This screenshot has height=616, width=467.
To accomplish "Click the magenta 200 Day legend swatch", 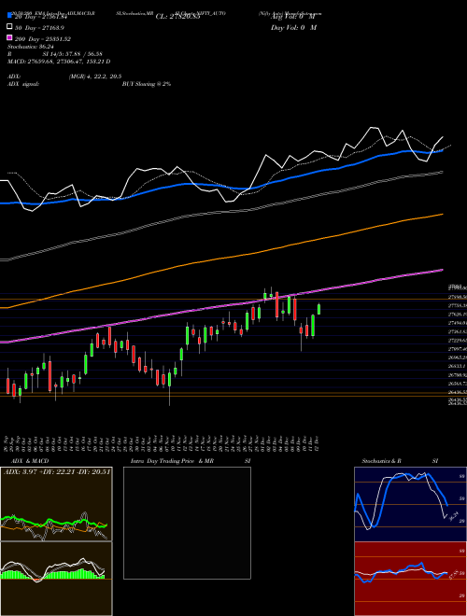I will pos(9,37).
